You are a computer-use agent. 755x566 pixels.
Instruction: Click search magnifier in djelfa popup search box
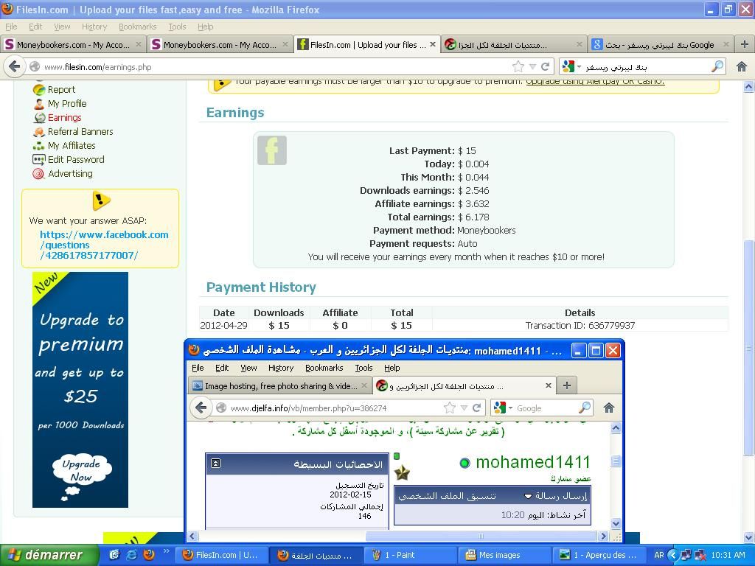tap(584, 408)
